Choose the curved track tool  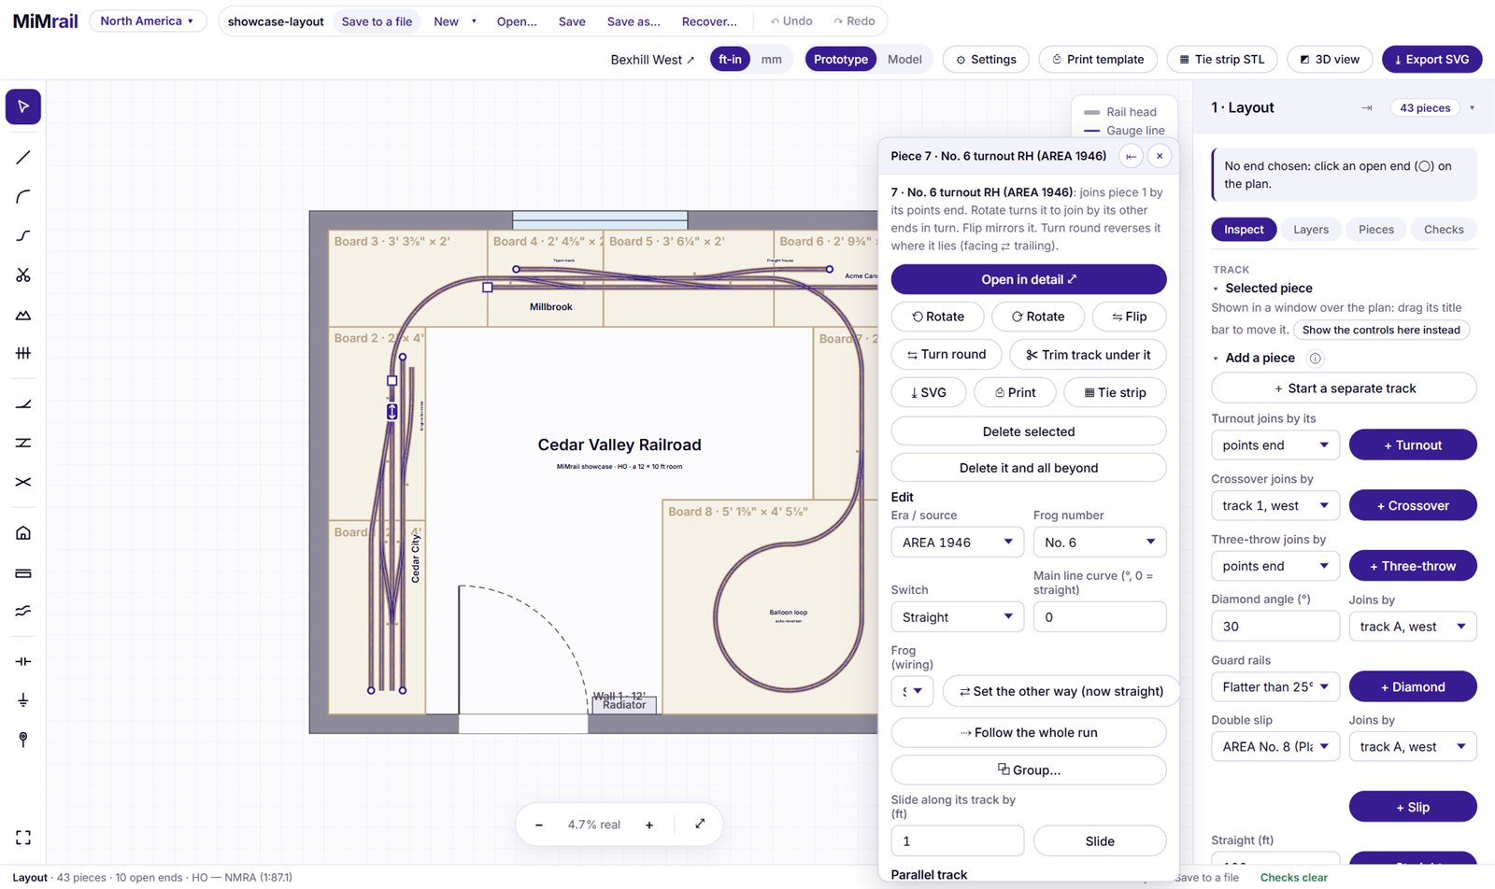[23, 197]
